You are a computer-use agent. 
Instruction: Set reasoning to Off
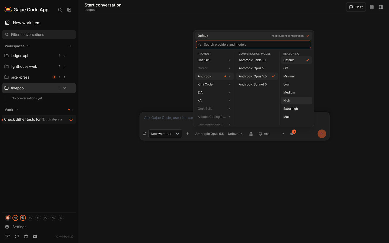(x=296, y=68)
